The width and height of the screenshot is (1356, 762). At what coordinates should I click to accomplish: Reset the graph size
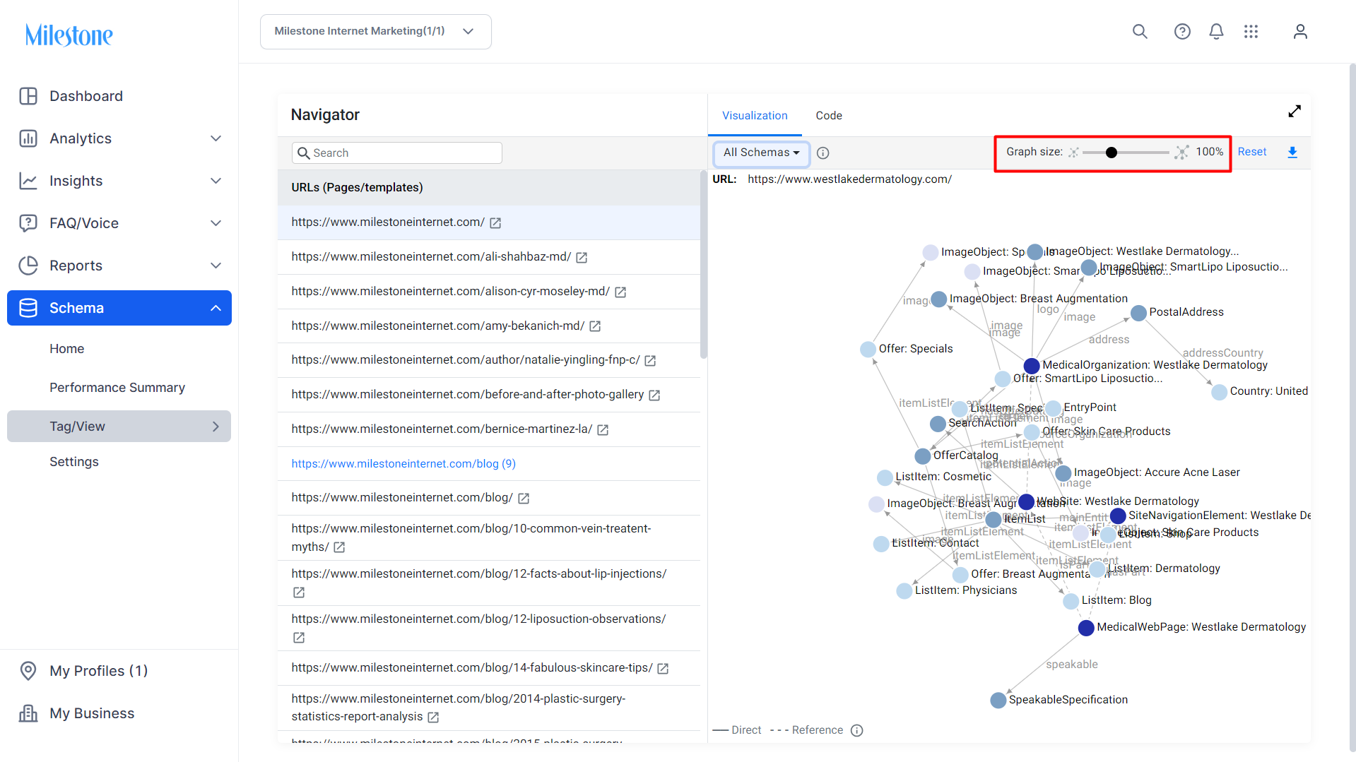[x=1252, y=152]
